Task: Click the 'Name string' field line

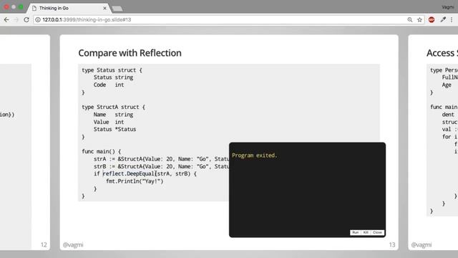Action: pyautogui.click(x=113, y=115)
